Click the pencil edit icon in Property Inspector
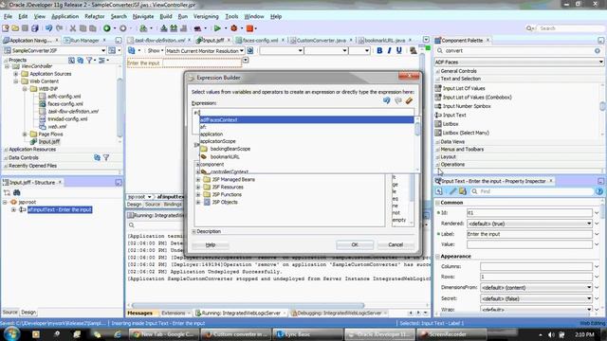The width and height of the screenshot is (607, 341). point(452,191)
